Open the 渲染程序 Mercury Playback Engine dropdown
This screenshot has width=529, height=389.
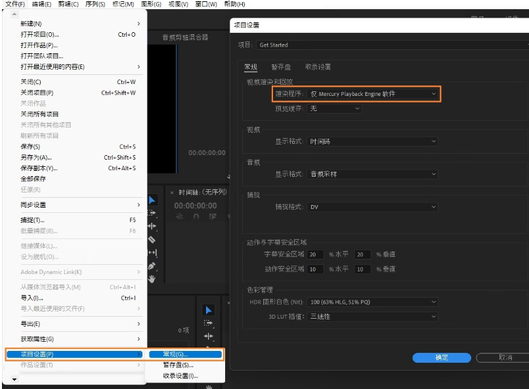(372, 94)
